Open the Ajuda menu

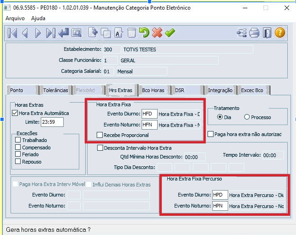[x=38, y=18]
